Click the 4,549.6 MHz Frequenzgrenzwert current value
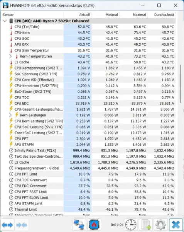The width and height of the screenshot is (184, 232). (x=80, y=168)
